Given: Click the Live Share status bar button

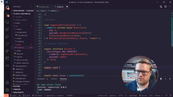Looking at the screenshot, I should coord(37,95).
